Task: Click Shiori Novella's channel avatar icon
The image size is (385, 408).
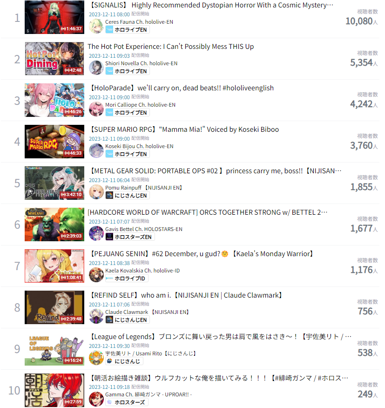Action: point(96,68)
